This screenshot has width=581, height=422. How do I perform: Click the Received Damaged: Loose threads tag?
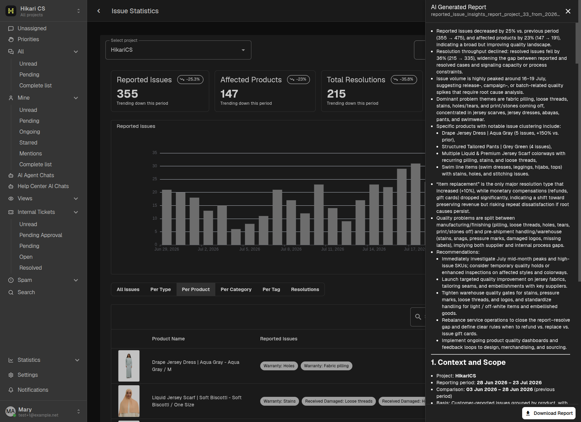[x=339, y=401]
